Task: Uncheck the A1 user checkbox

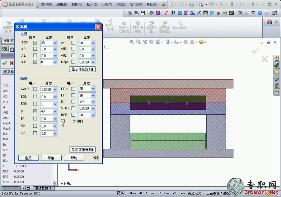Action: (35, 62)
